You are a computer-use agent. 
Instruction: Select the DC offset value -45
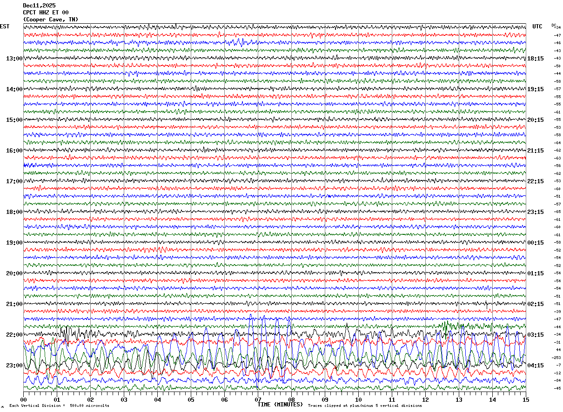pyautogui.click(x=557, y=388)
